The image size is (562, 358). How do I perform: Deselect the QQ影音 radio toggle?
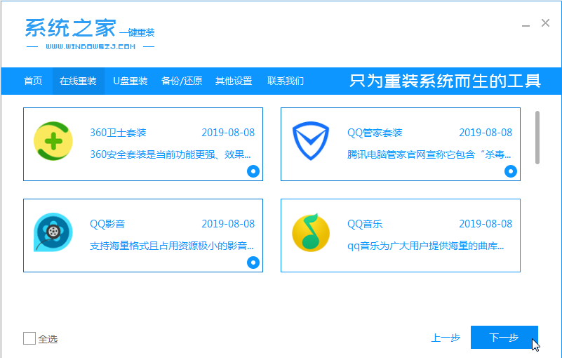[253, 262]
